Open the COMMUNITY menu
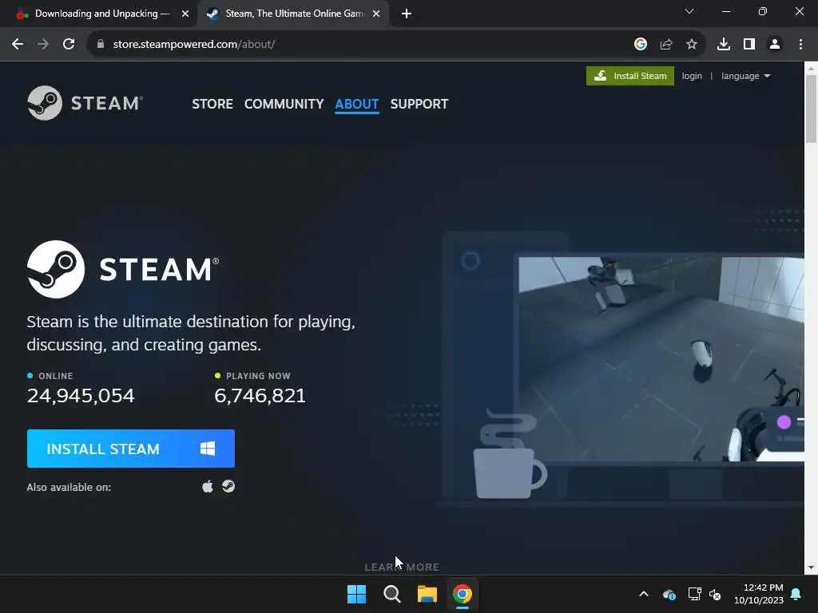This screenshot has height=613, width=818. pos(284,104)
